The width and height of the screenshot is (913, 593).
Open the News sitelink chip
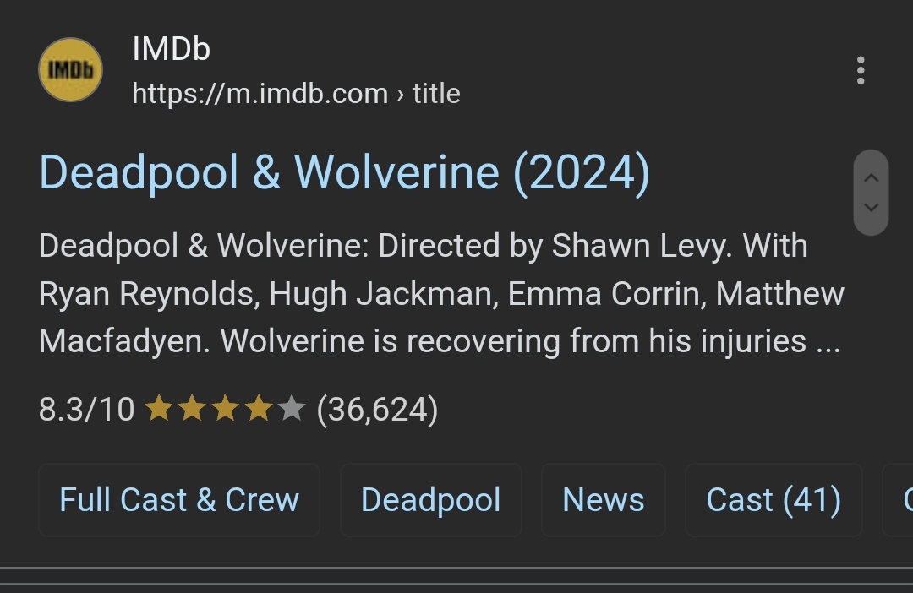[x=603, y=499]
